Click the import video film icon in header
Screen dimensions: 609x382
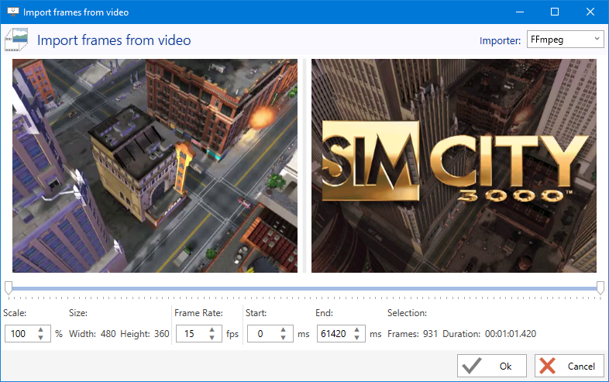tap(16, 40)
